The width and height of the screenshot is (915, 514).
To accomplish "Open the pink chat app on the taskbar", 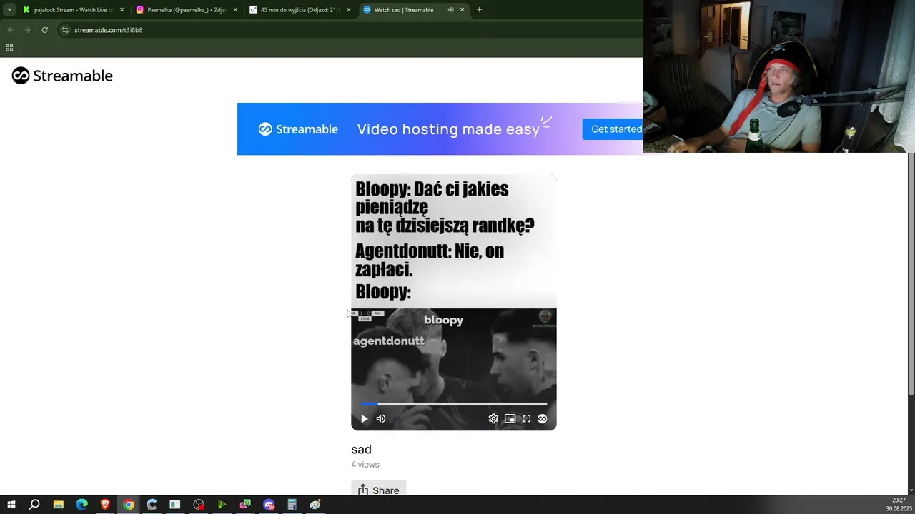I will tap(245, 505).
